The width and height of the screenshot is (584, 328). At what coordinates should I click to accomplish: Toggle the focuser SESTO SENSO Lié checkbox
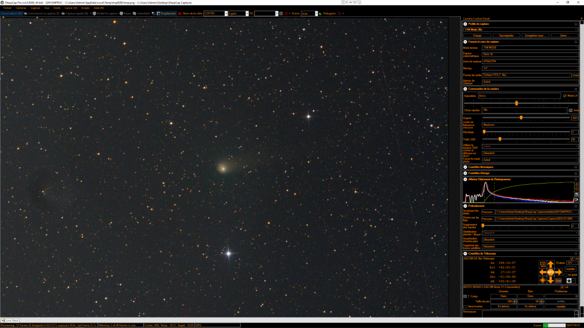pyautogui.click(x=562, y=287)
